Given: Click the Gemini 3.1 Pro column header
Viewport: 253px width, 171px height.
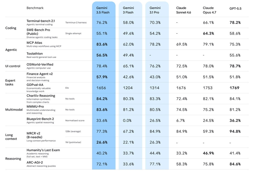Looking at the screenshot, I should click(155, 10).
